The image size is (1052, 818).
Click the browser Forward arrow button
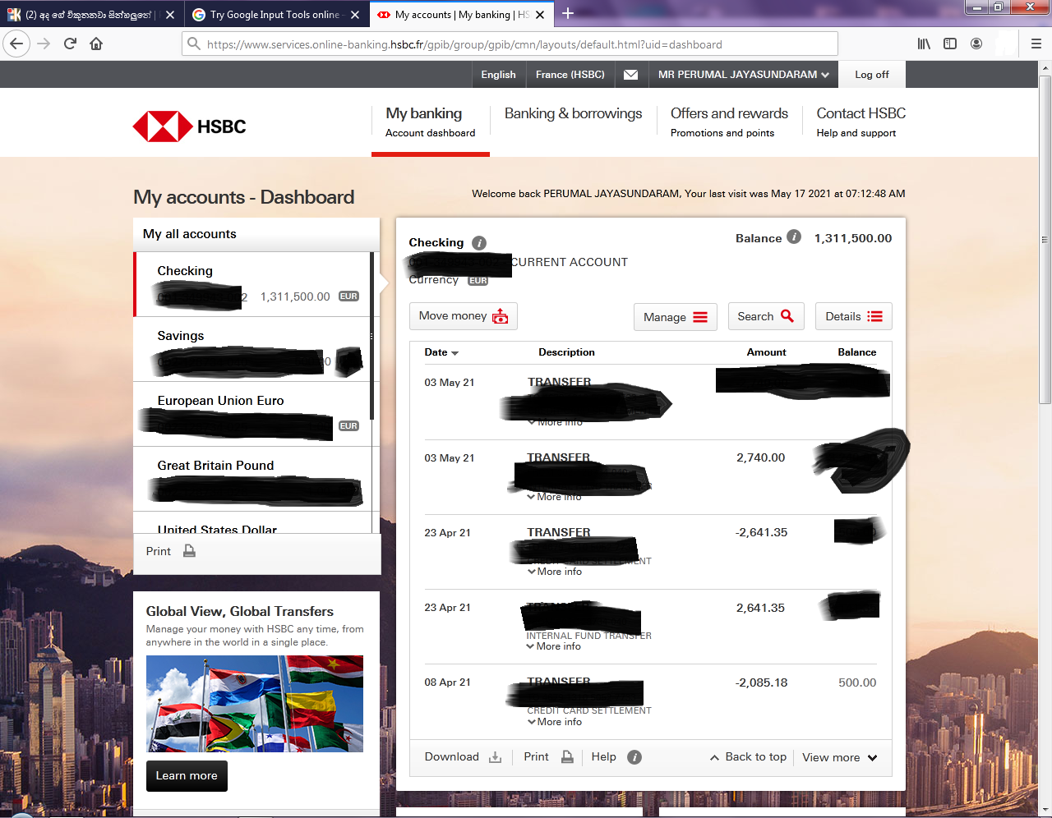(x=44, y=44)
